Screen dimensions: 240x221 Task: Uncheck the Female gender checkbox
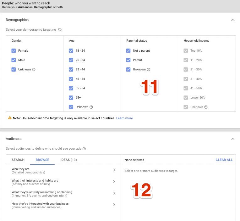tap(14, 51)
